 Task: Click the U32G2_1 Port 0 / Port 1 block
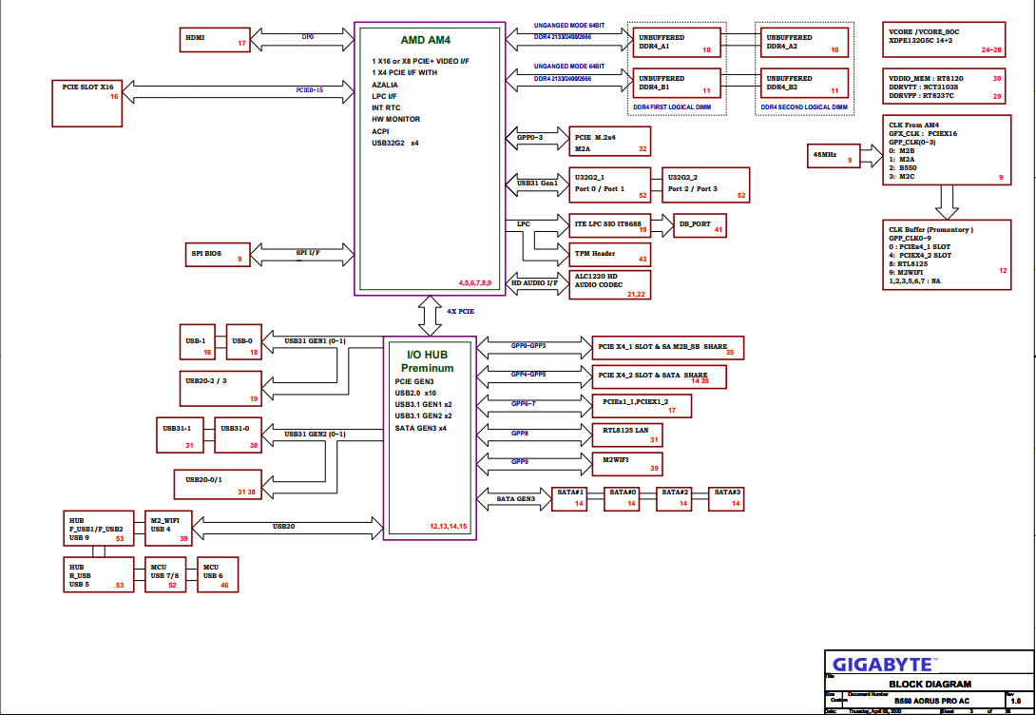tap(610, 185)
